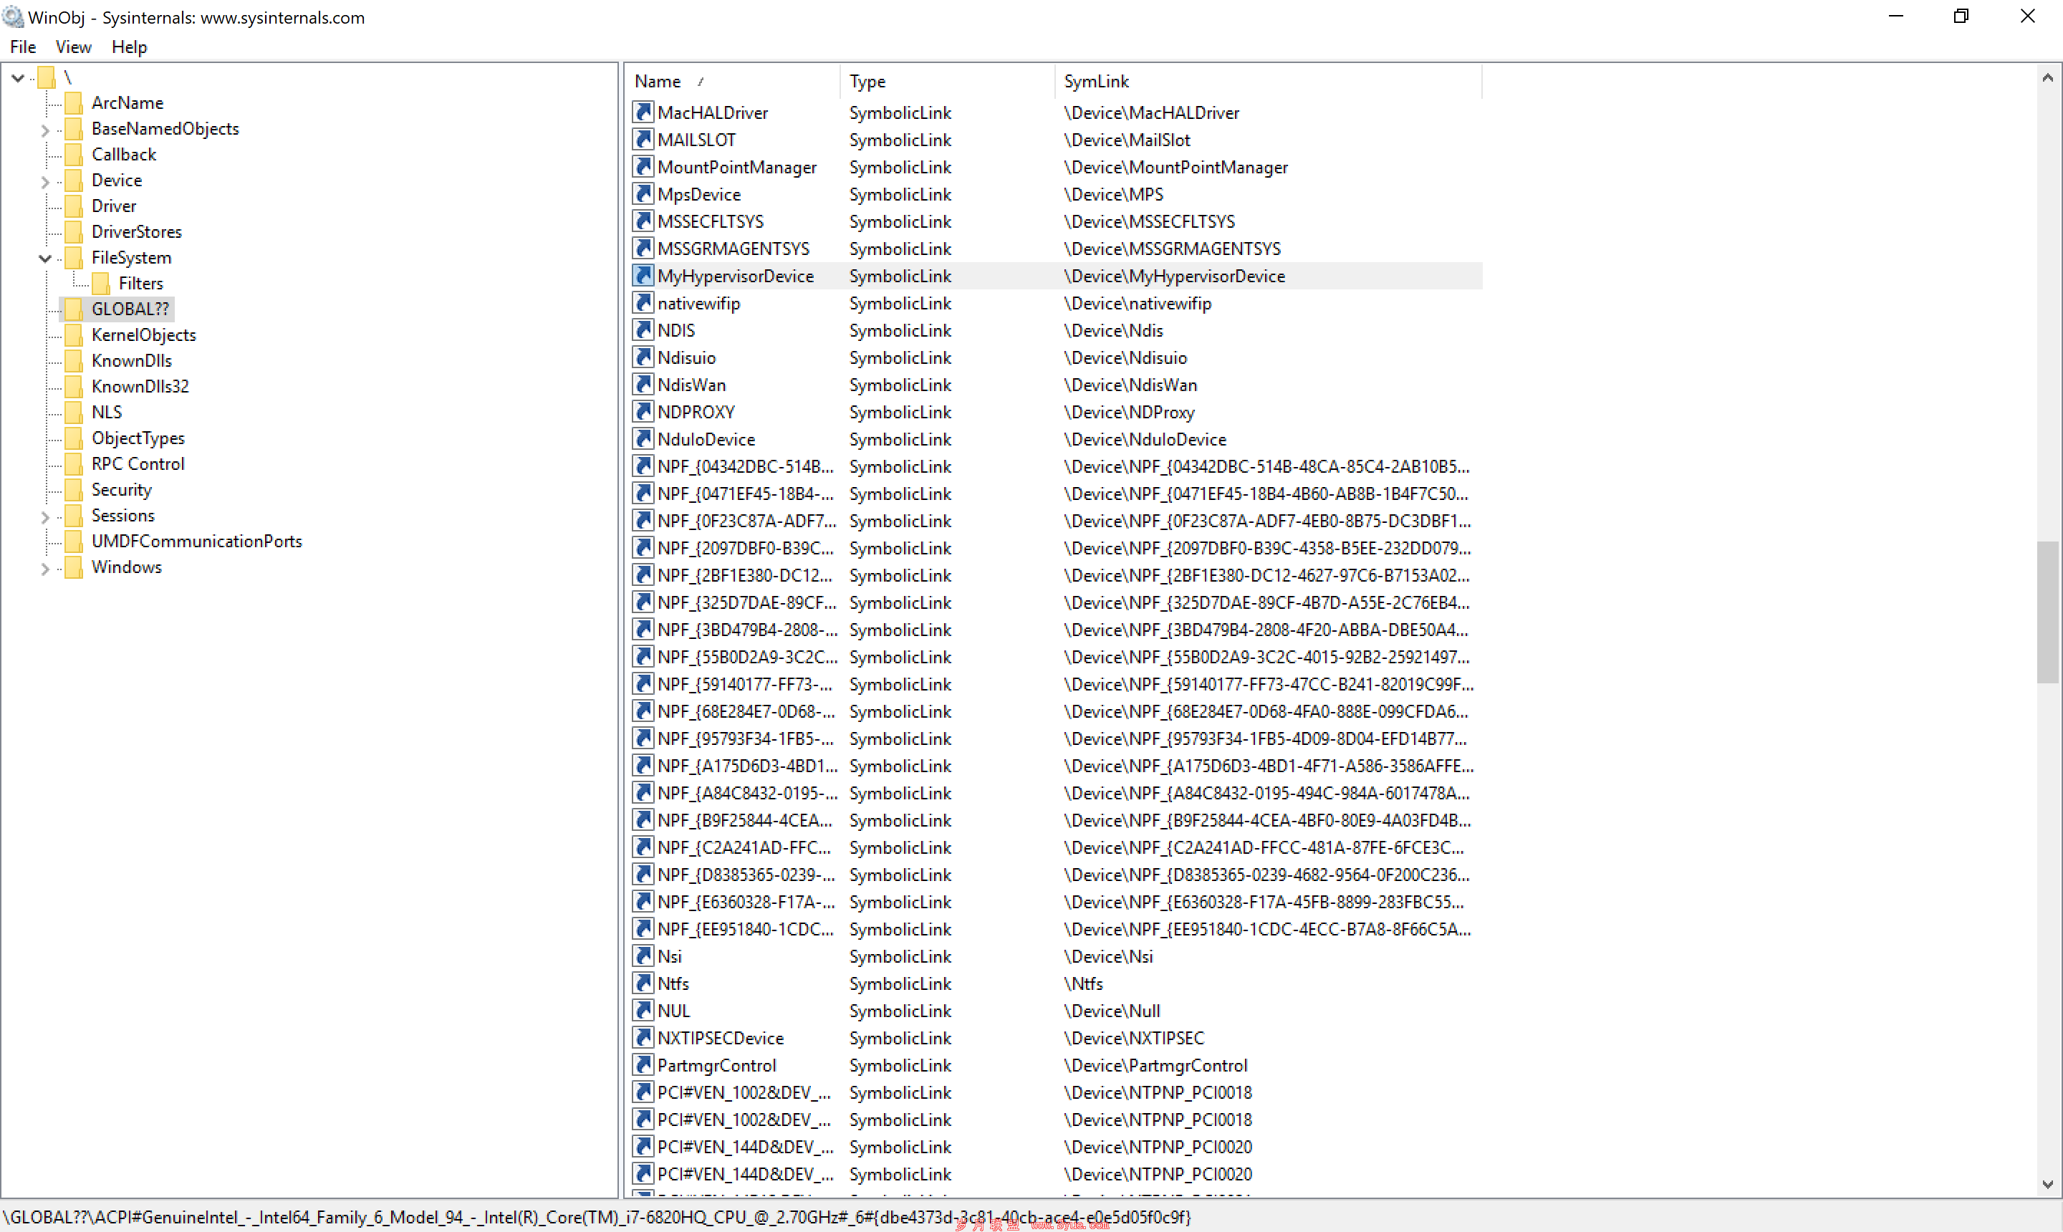Viewport: 2063px width, 1232px height.
Task: Select the NPF_{04342DBC-514B... entry
Action: (x=746, y=466)
